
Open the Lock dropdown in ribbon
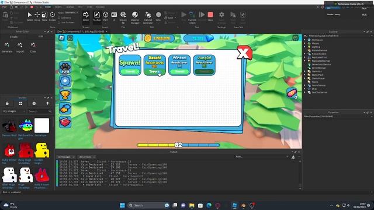171,18
